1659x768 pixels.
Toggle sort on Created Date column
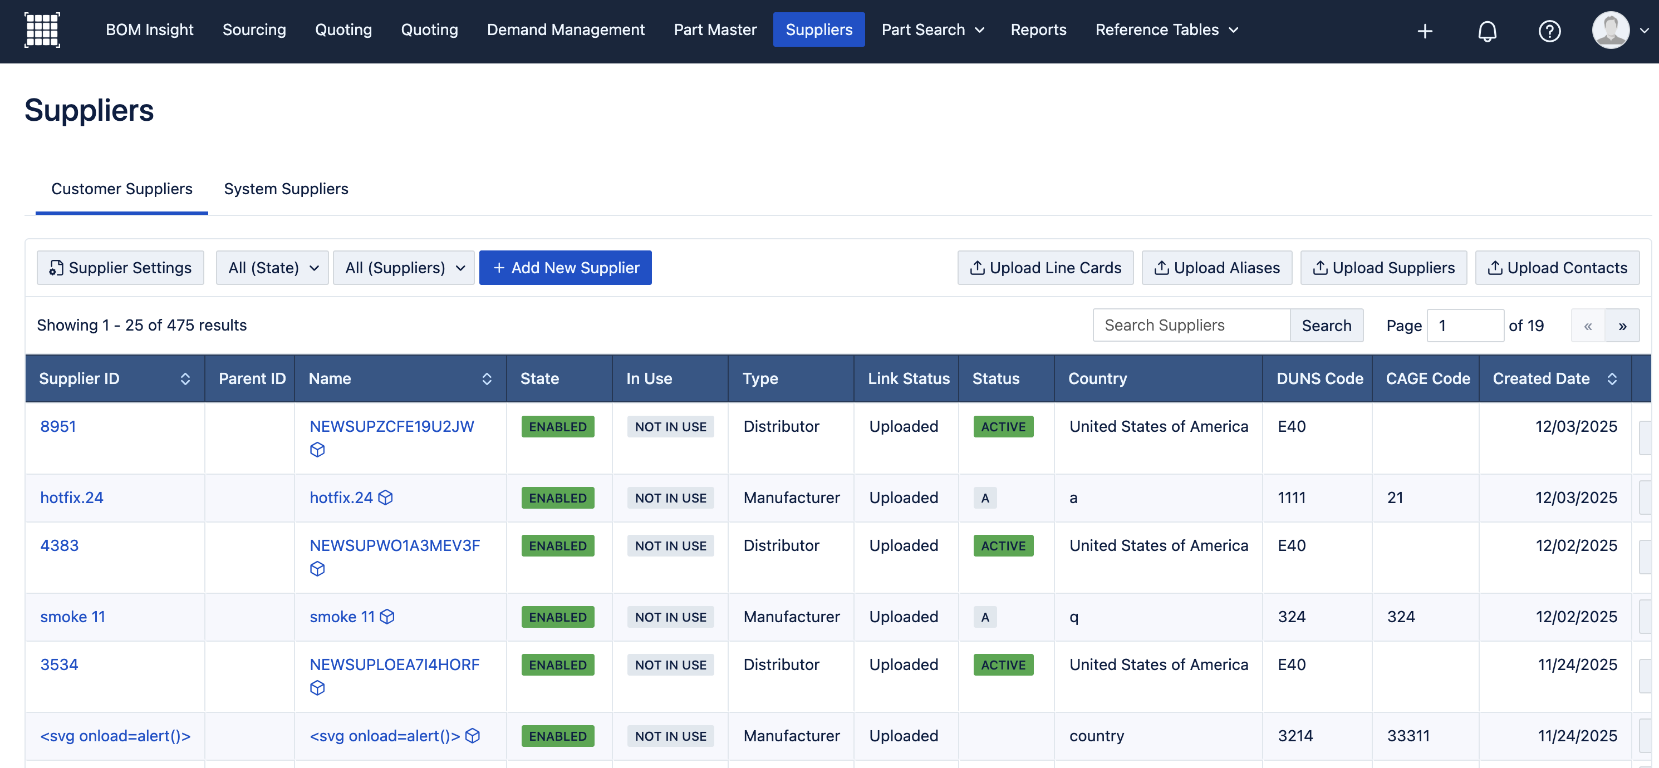pyautogui.click(x=1611, y=378)
